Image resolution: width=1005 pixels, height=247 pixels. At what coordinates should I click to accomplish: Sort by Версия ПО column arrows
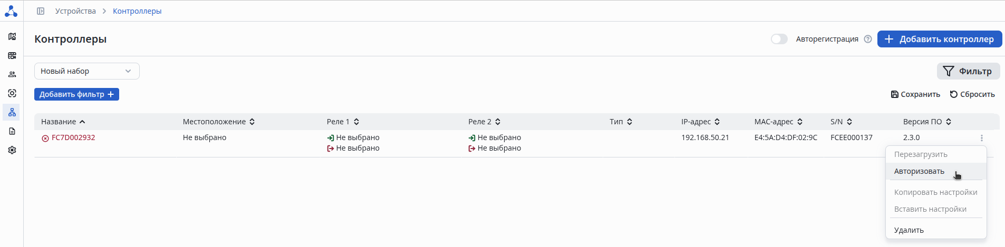949,122
